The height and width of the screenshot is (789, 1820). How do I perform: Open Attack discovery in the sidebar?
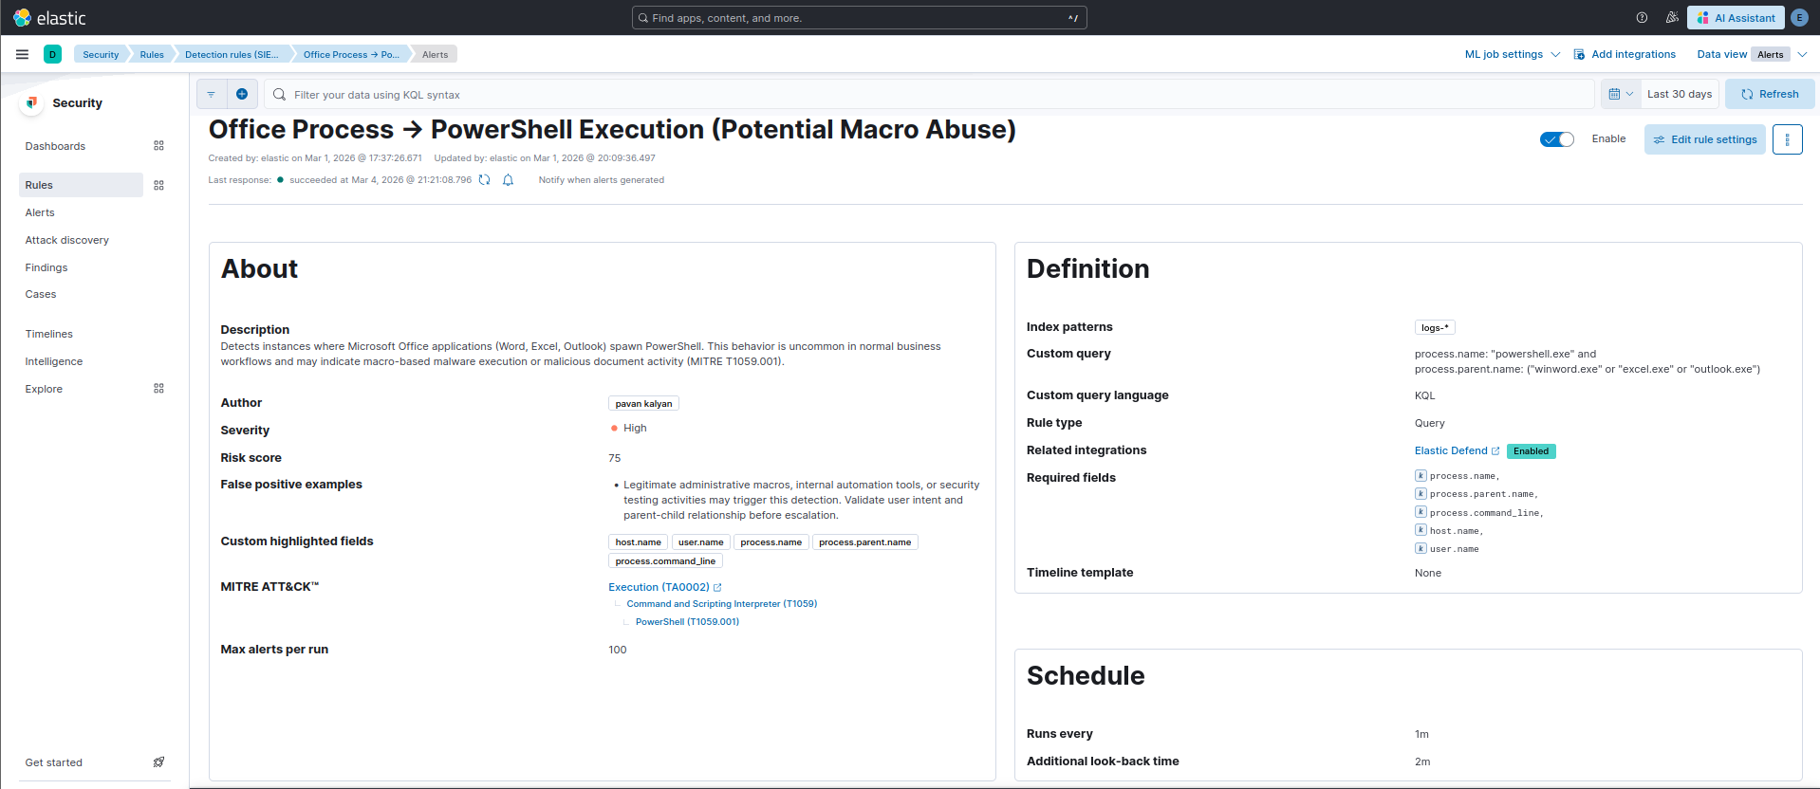66,240
